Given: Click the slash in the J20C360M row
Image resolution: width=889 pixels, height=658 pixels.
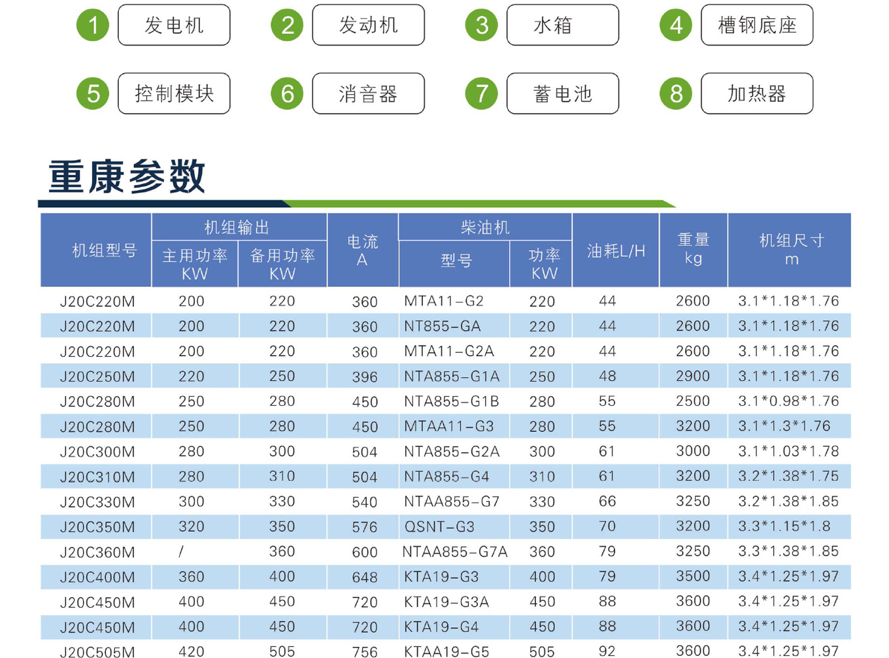Looking at the screenshot, I should point(181,552).
